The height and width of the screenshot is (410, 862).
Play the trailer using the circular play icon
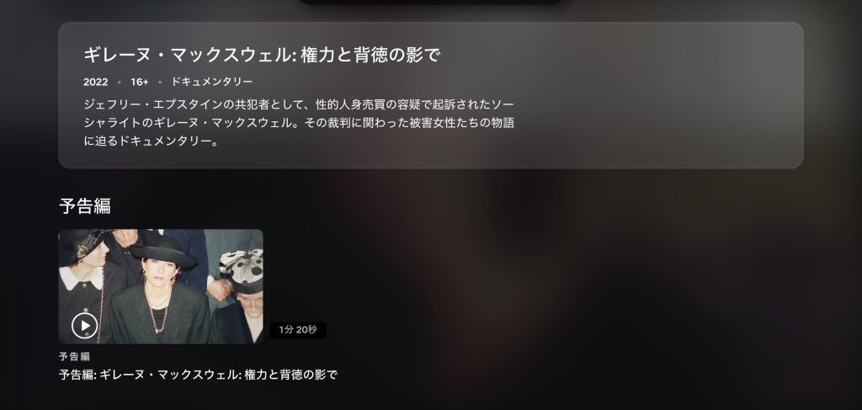click(85, 326)
